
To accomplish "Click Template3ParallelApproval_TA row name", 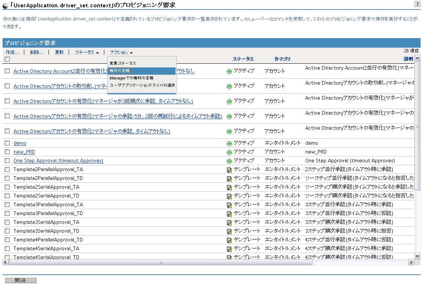I will (x=48, y=204).
